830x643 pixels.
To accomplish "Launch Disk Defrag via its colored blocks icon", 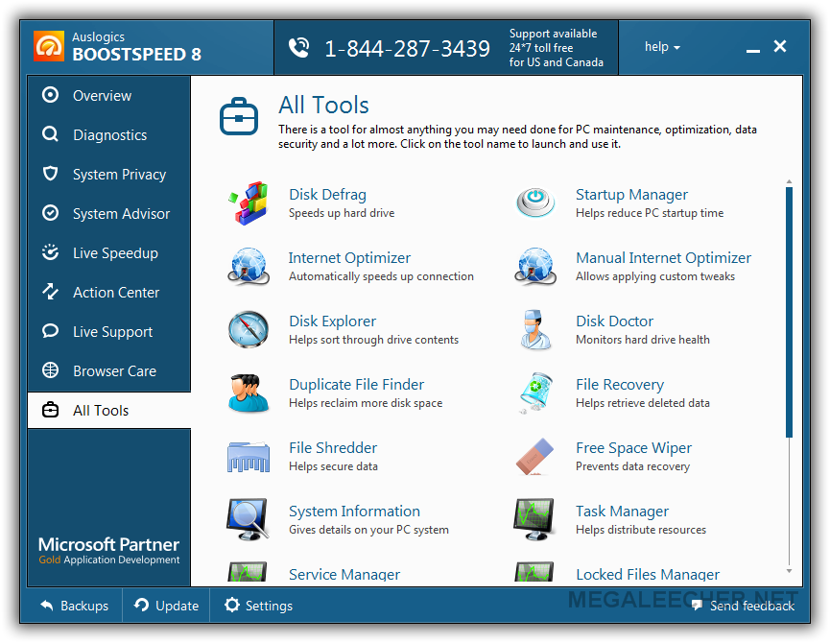I will 249,203.
